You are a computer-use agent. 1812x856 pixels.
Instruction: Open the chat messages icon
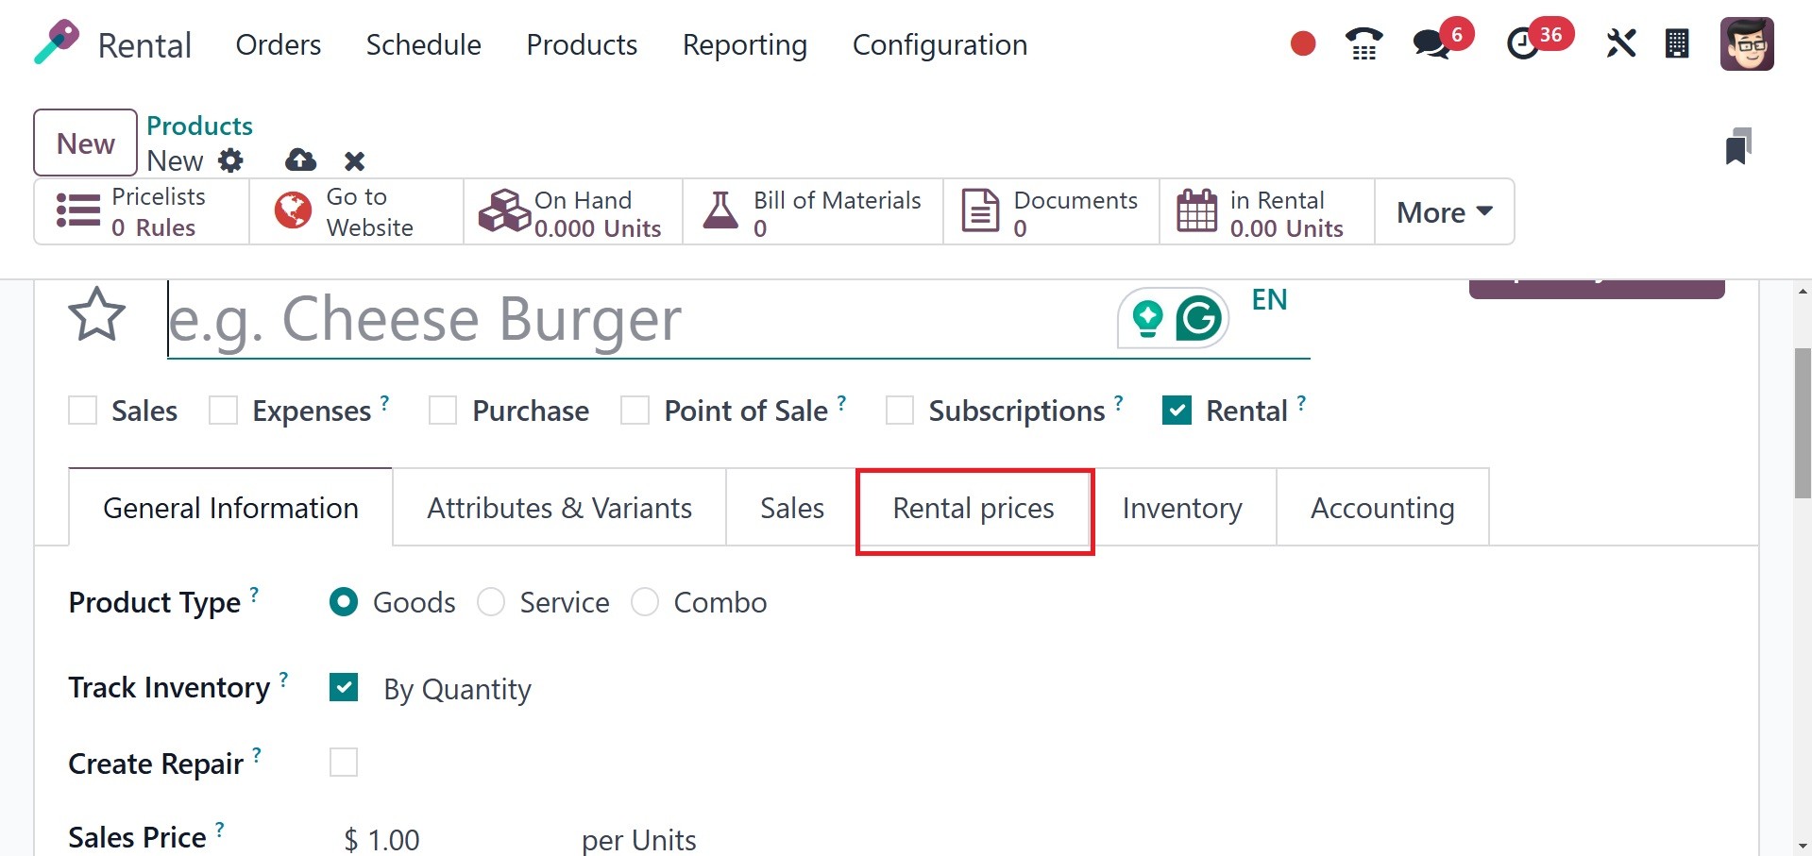(x=1431, y=44)
